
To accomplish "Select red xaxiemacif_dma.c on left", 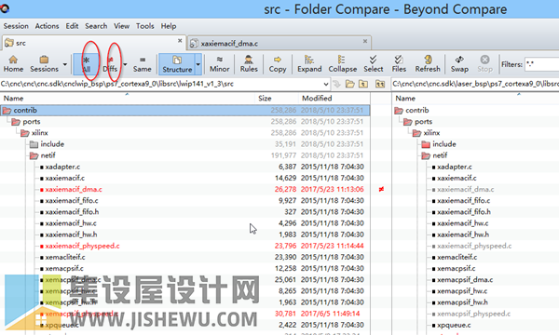I will (74, 190).
